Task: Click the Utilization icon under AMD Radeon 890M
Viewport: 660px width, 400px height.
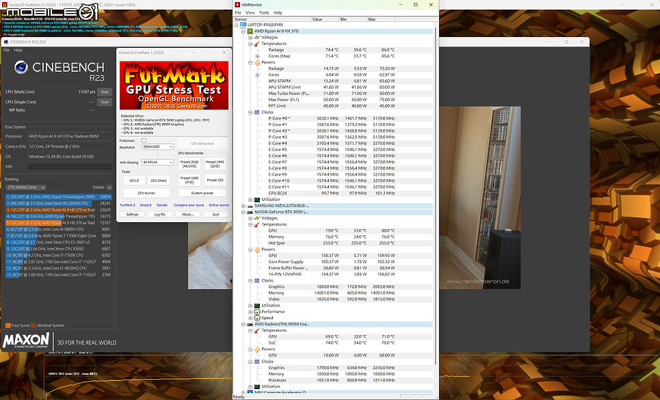Action: [x=256, y=386]
